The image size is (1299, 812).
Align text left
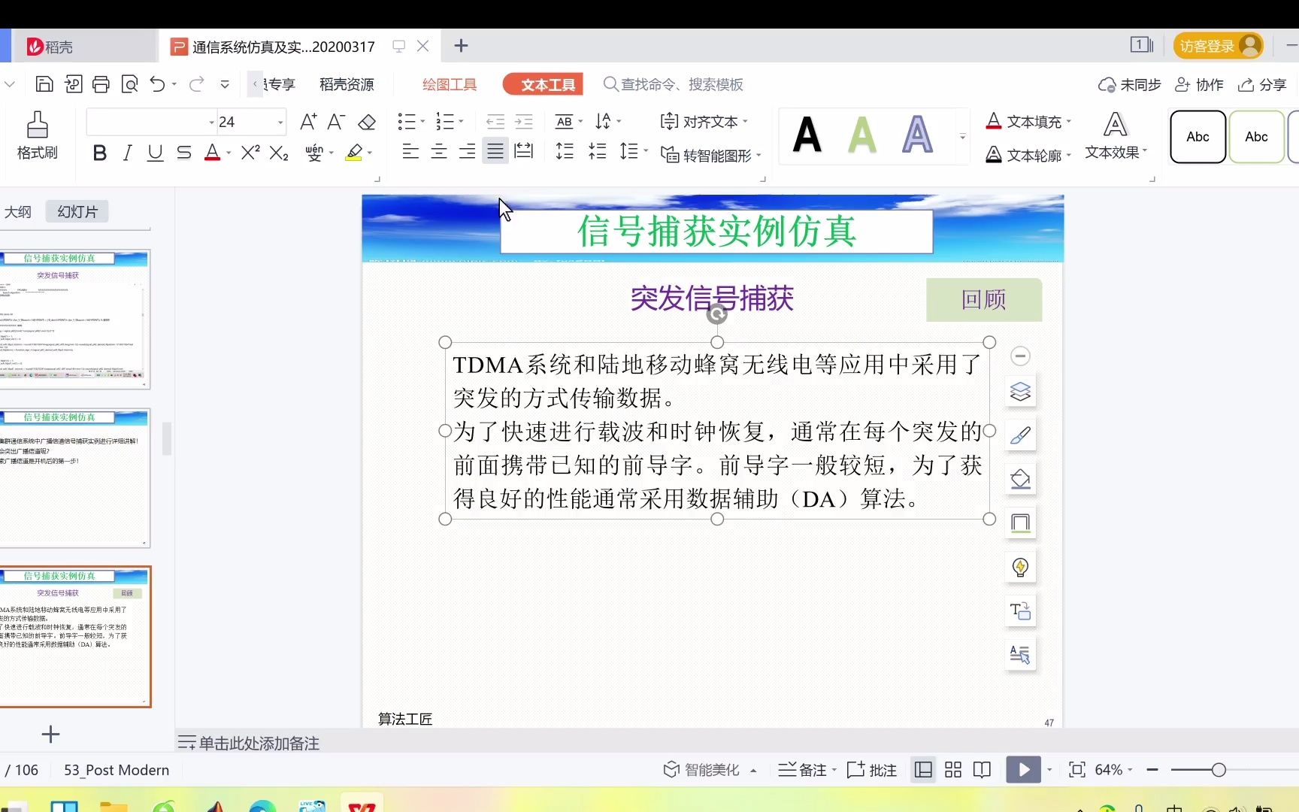[410, 151]
